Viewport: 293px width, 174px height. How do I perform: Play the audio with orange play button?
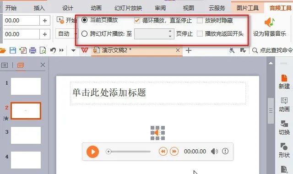pos(92,152)
